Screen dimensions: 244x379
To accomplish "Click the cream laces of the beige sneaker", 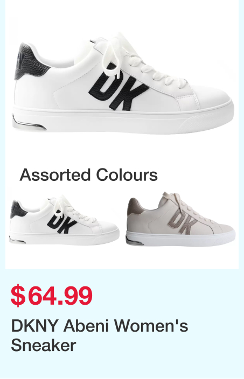I will click(184, 206).
